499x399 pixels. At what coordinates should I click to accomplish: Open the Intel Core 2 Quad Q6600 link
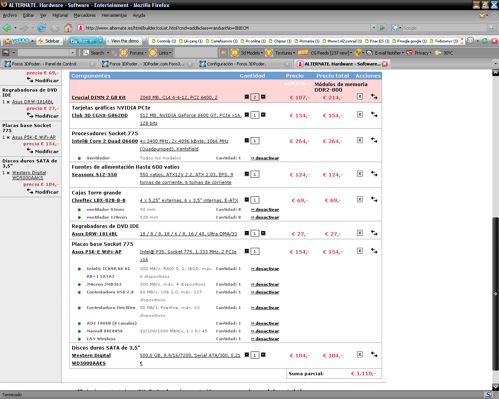[x=105, y=141]
